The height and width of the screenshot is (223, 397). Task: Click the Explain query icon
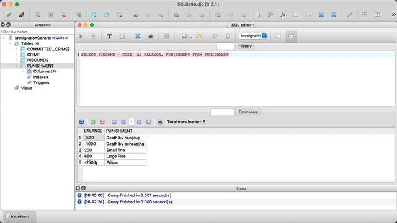(94, 37)
